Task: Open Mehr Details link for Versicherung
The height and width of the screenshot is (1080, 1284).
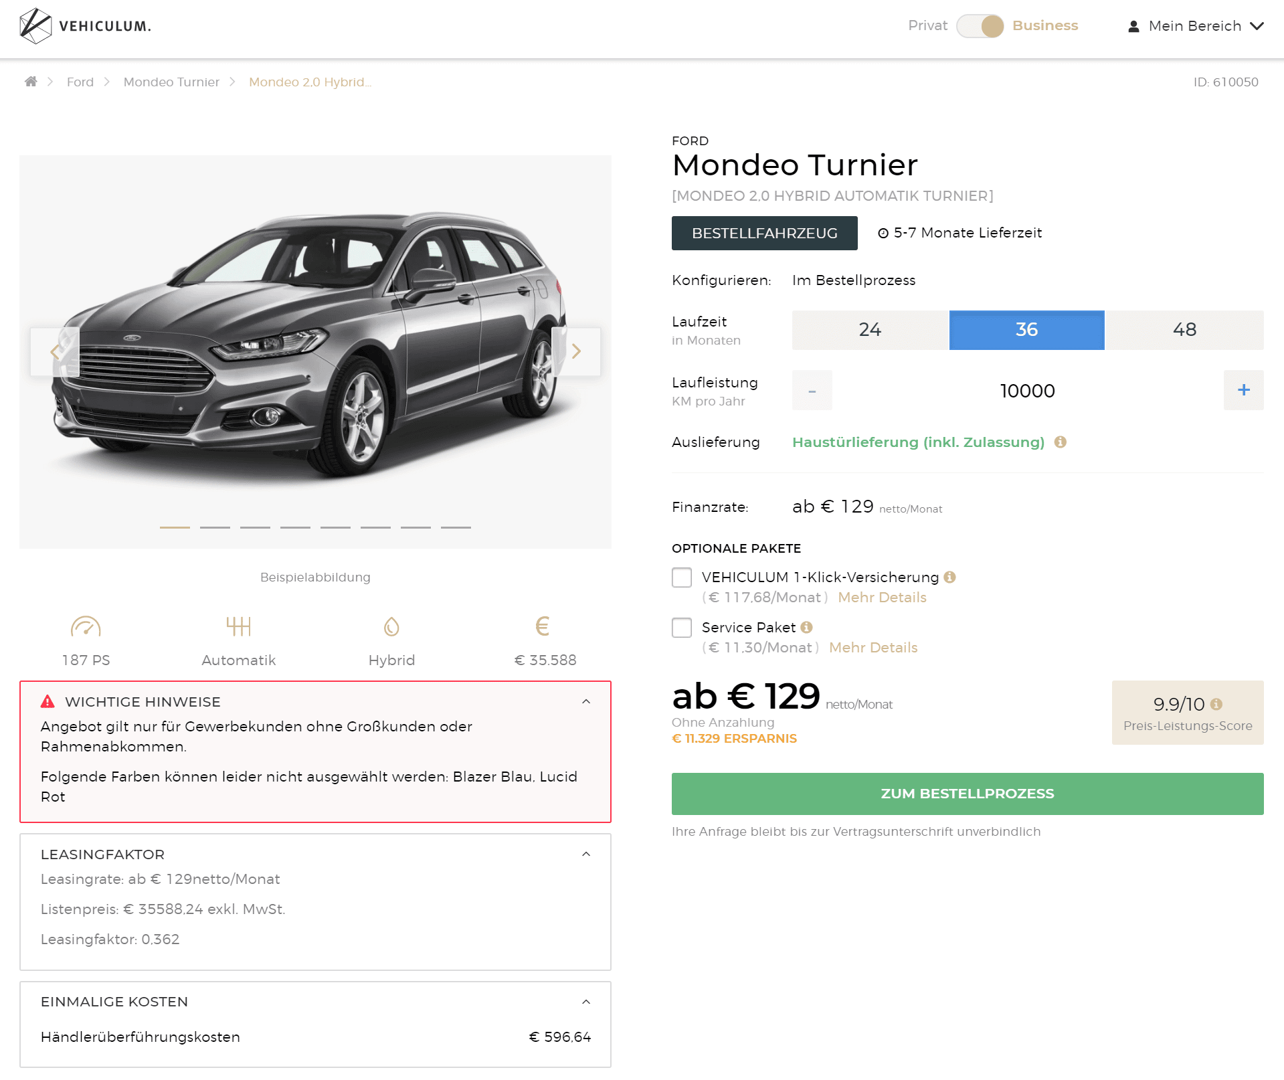Action: pos(882,598)
